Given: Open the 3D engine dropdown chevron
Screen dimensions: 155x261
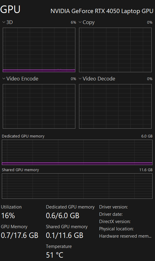Looking at the screenshot, I should pos(4,22).
